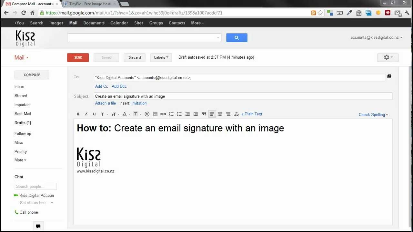Viewport: 413px width, 232px height.
Task: Click the Compose button
Action: (32, 75)
